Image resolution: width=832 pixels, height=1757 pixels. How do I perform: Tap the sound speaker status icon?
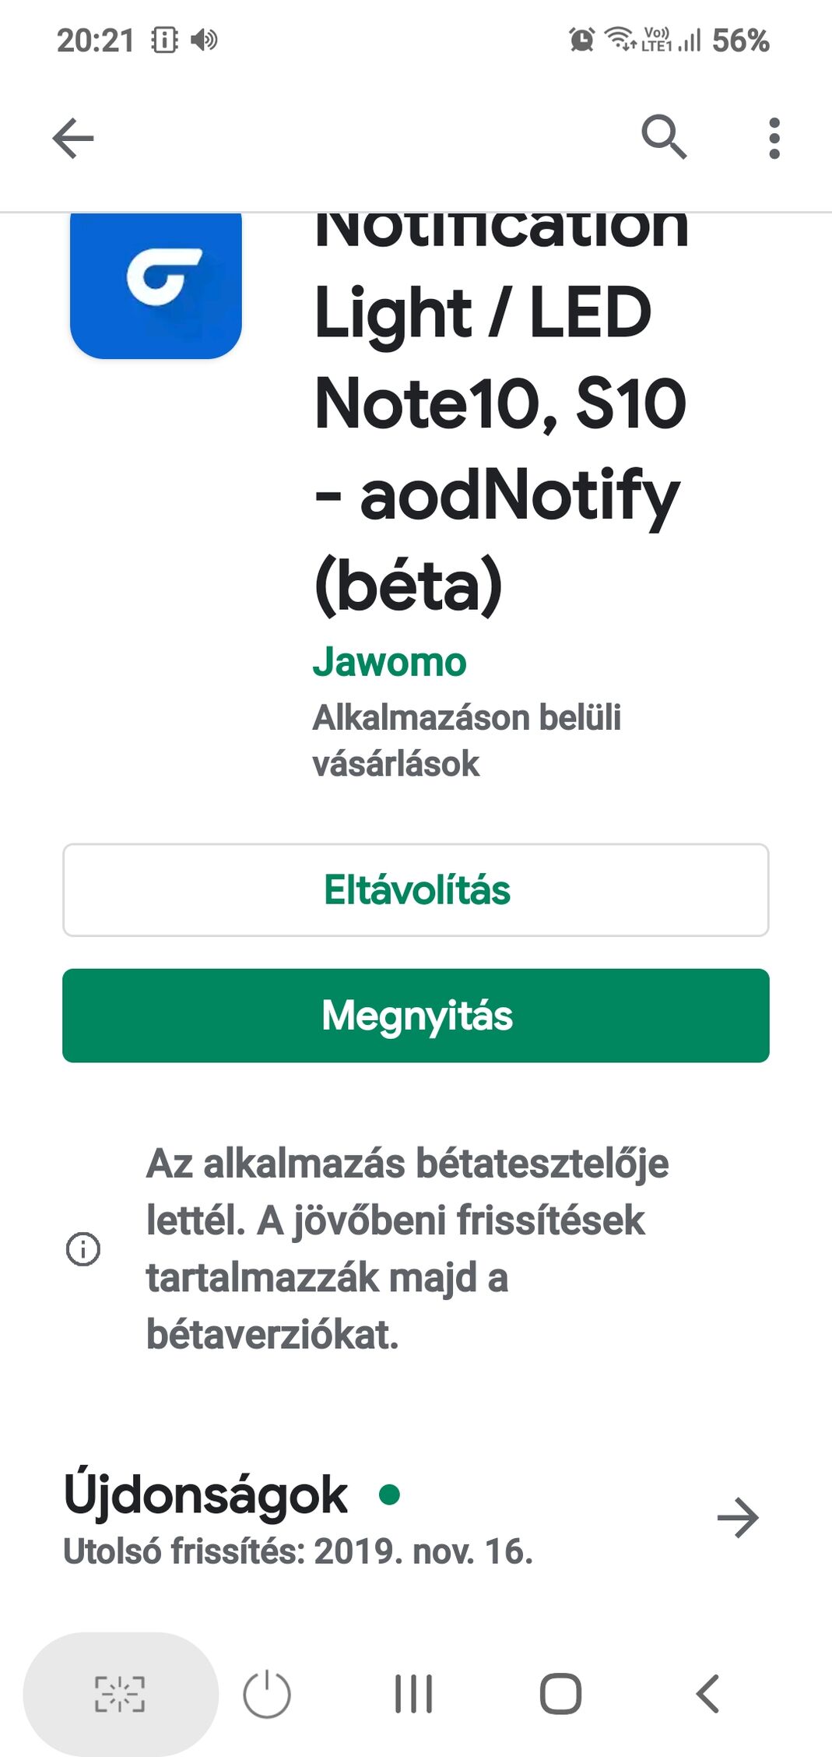tap(205, 40)
